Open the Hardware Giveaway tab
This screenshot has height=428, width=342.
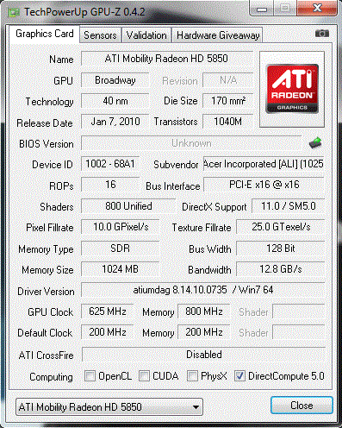tap(218, 35)
